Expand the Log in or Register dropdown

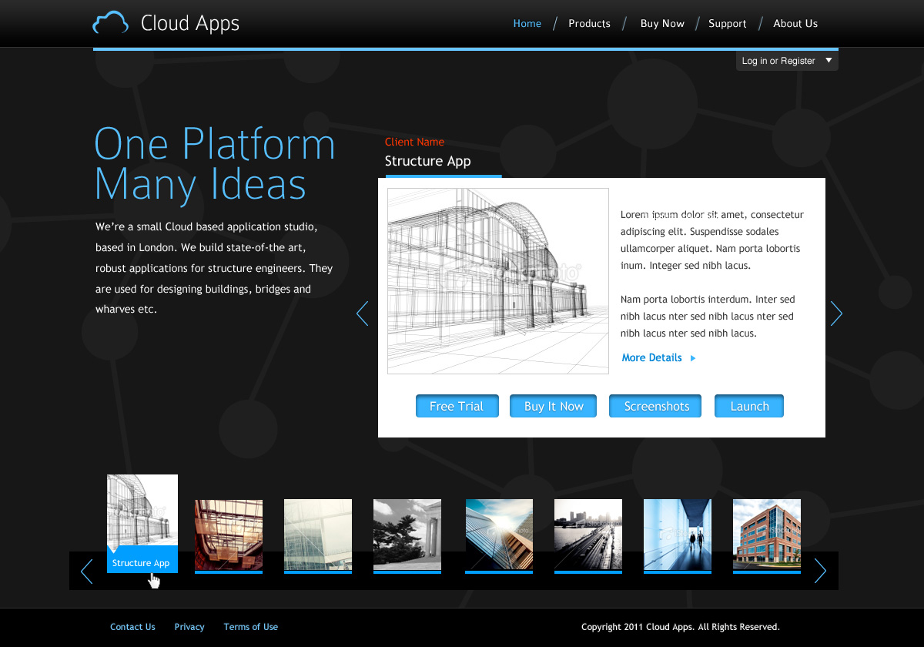(x=829, y=60)
